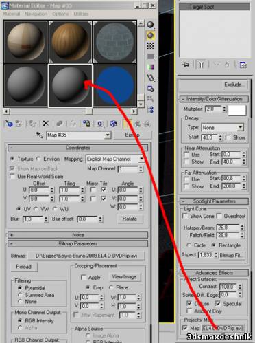Click Get Material icon
The image size is (255, 343).
coord(9,124)
